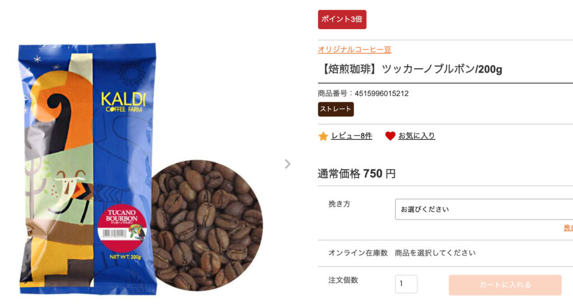Viewport: 573px width, 306px height.
Task: Click the 注文個数 quantity input field
Action: [406, 284]
